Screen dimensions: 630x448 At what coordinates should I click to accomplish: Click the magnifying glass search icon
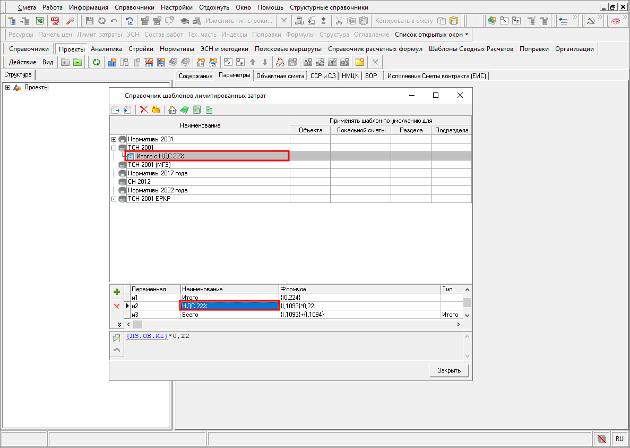[70, 21]
